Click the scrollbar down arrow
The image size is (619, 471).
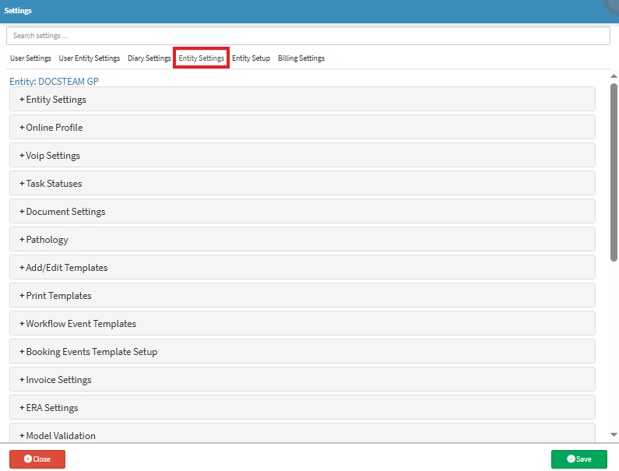coord(614,434)
